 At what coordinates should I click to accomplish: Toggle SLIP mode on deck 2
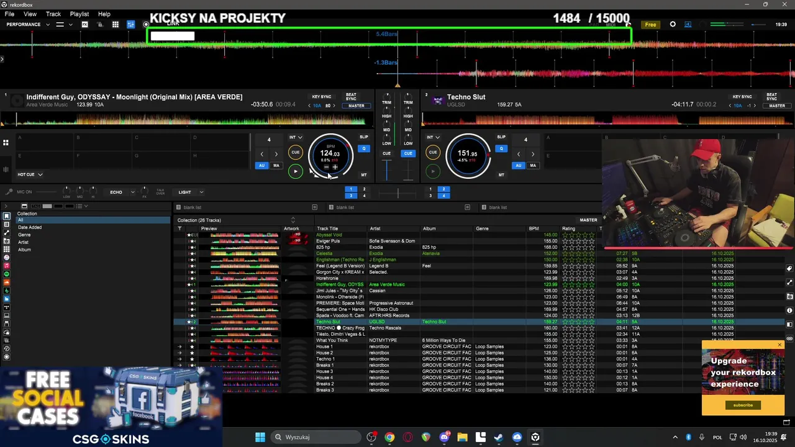click(x=501, y=137)
